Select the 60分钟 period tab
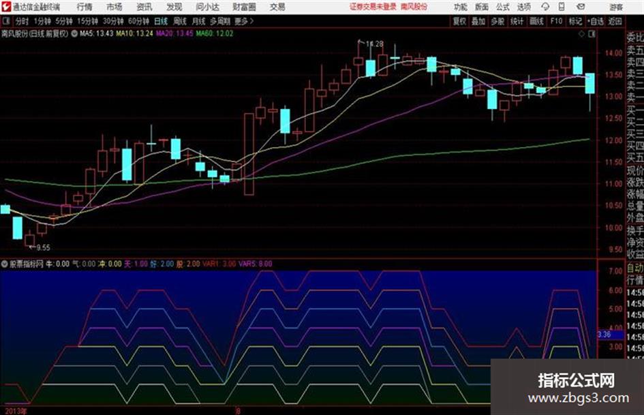This screenshot has height=415, width=644. tap(138, 21)
